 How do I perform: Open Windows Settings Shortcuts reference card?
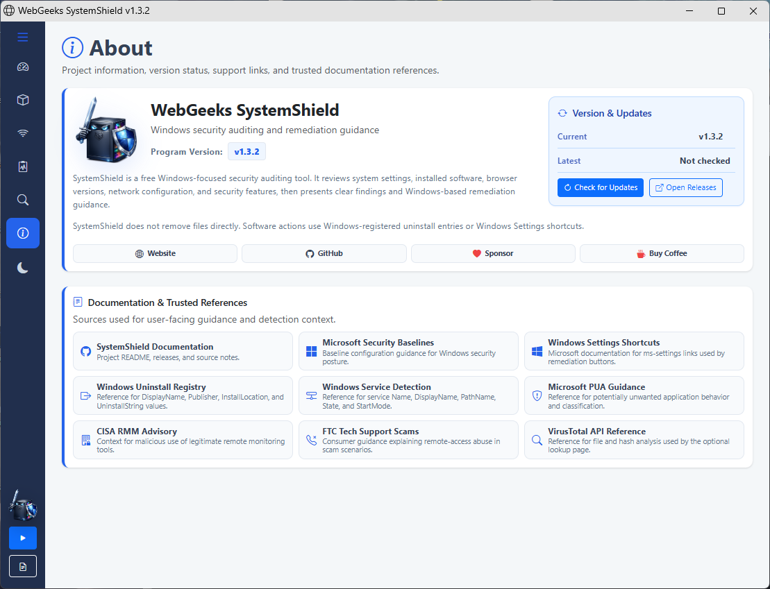pyautogui.click(x=634, y=351)
